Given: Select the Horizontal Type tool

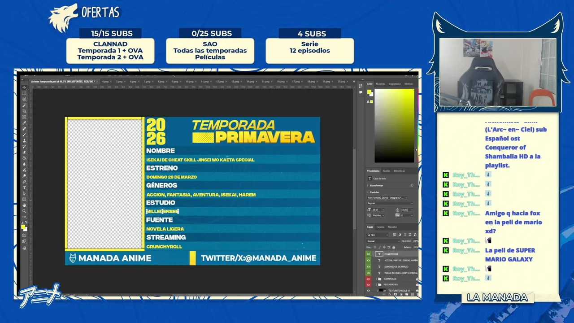Looking at the screenshot, I should (24, 188).
